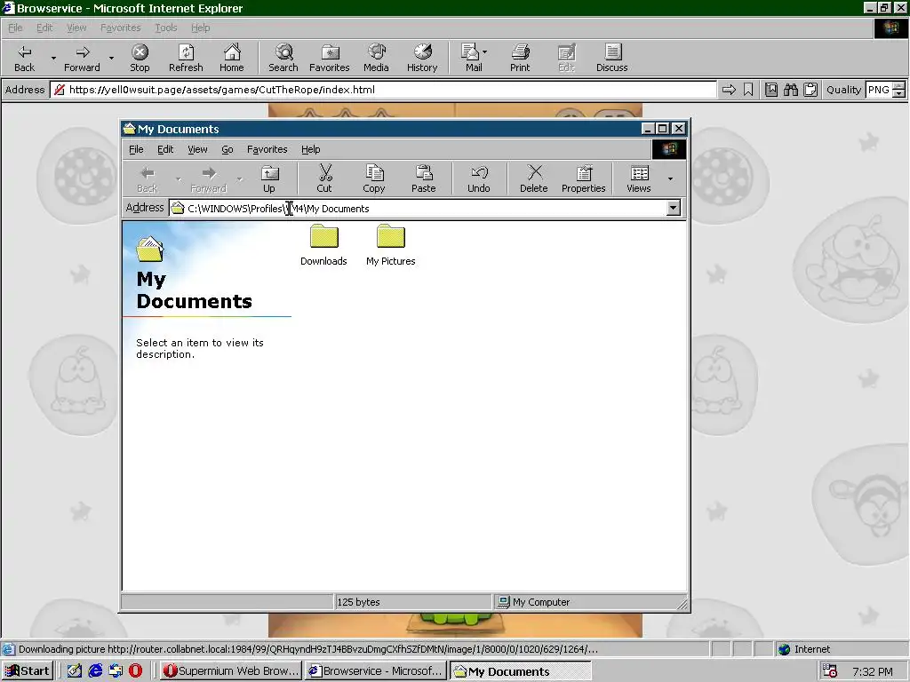
Task: Click My Documents taskbar button
Action: 521,671
